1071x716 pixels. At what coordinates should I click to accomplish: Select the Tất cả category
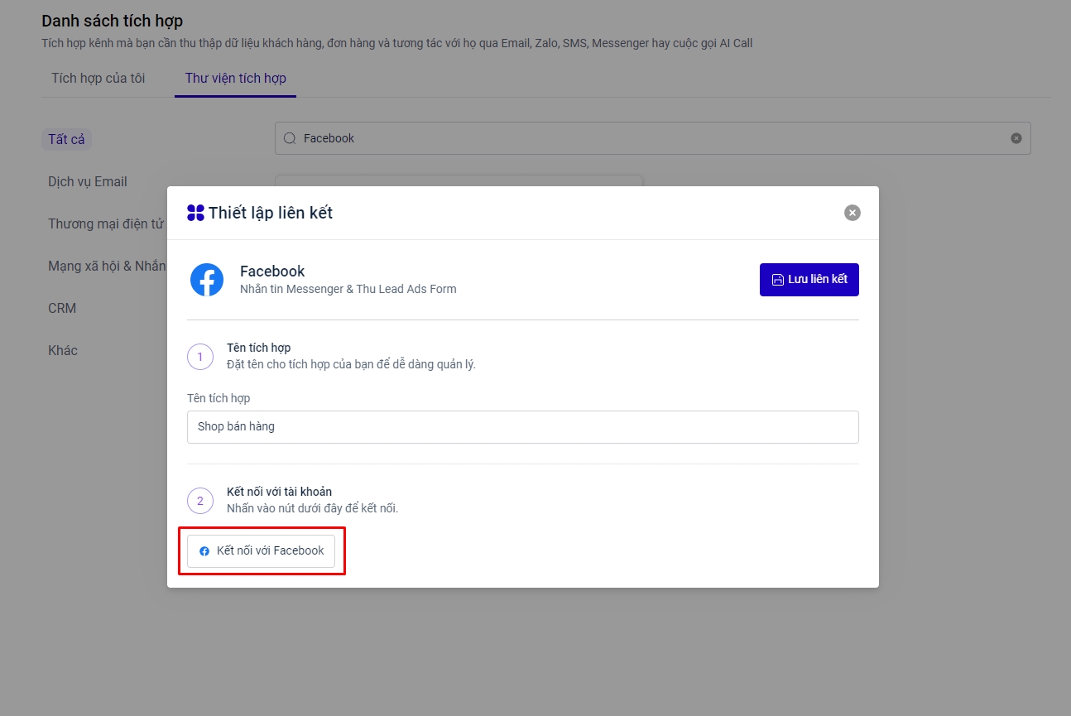click(66, 139)
